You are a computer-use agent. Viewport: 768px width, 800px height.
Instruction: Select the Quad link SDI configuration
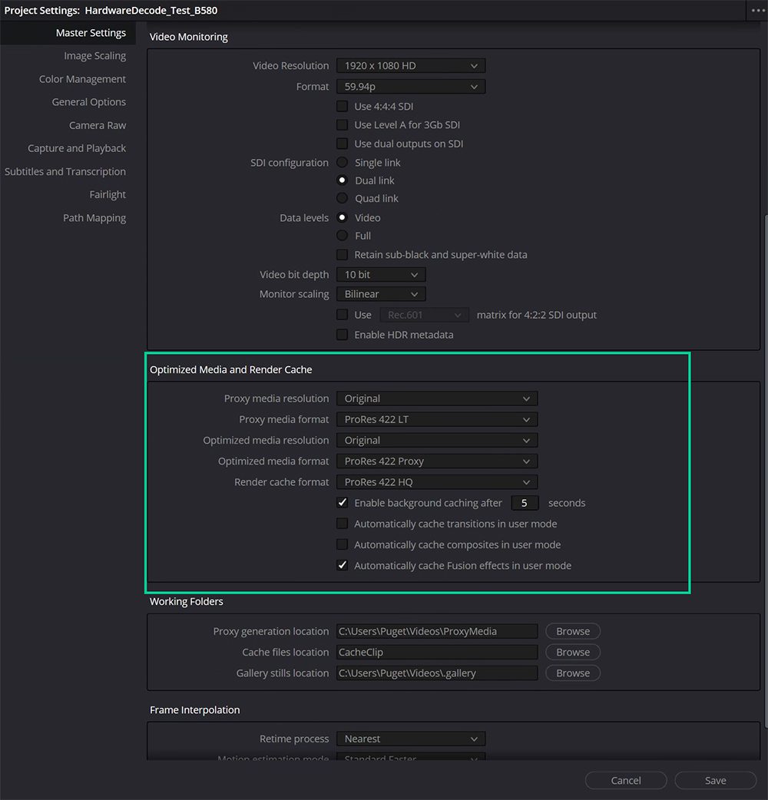(x=342, y=198)
